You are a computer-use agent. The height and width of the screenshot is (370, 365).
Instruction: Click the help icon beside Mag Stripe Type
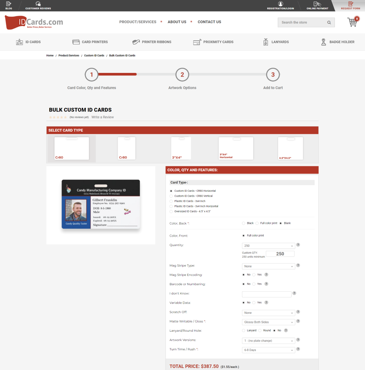click(x=298, y=265)
